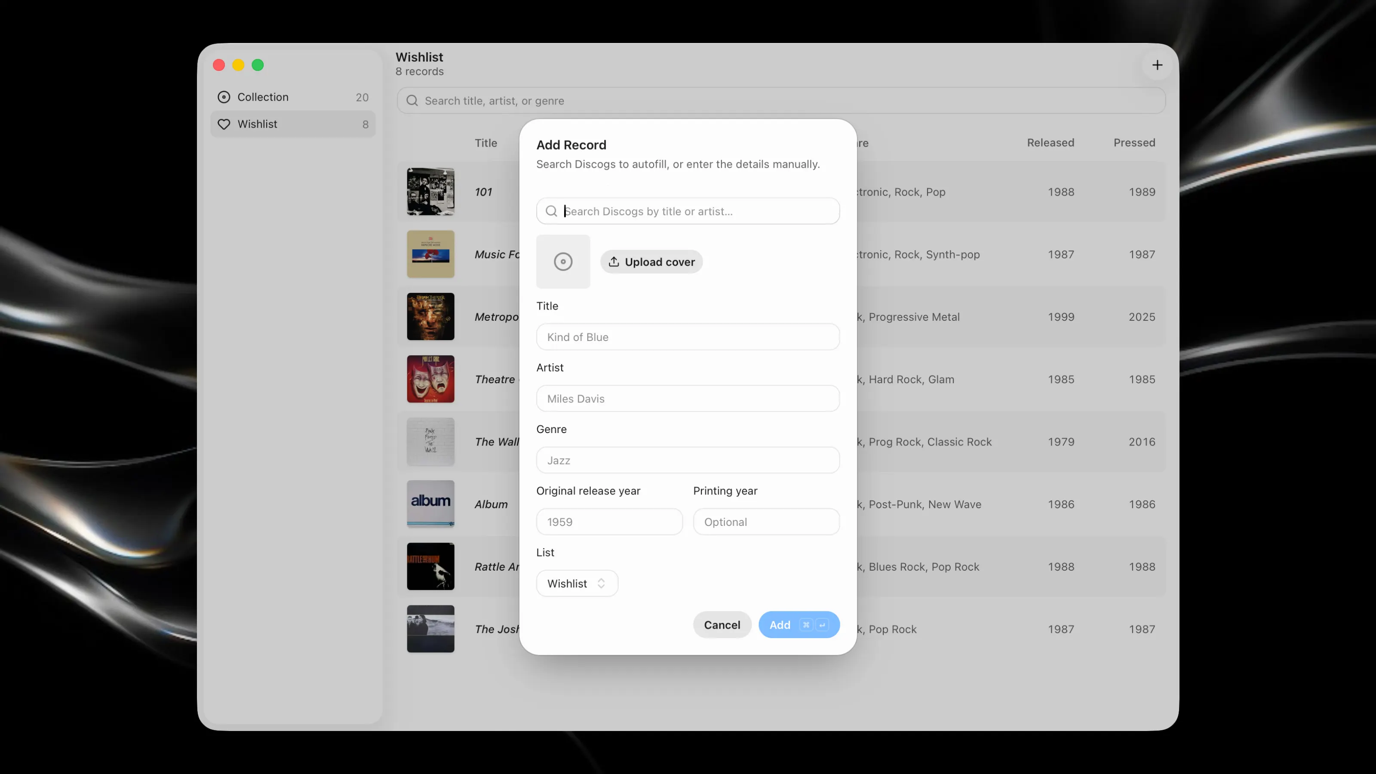Click the Title field with Kind of Blue
This screenshot has height=774, width=1376.
[x=688, y=337]
